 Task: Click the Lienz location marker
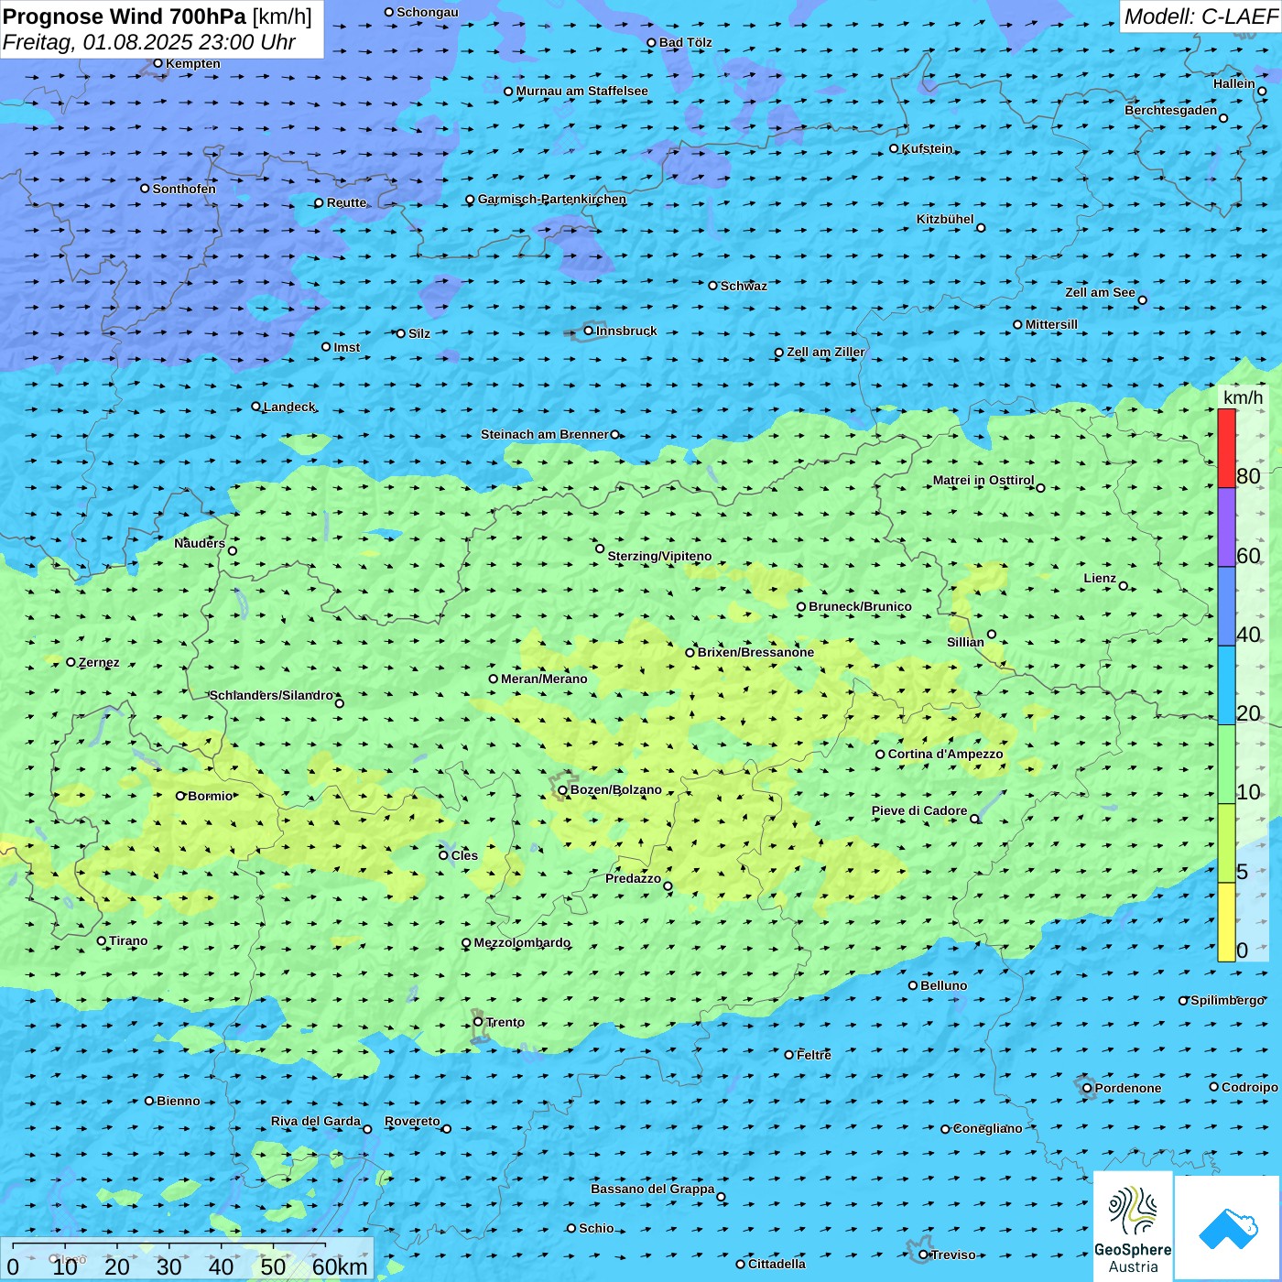point(1124,586)
